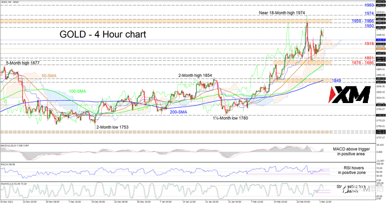The width and height of the screenshot is (388, 204).
Task: Click the RSI(14) indicator header
Action: click(x=8, y=164)
